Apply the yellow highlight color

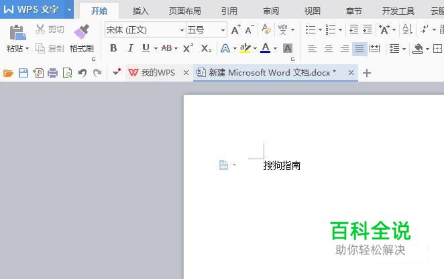pos(245,48)
